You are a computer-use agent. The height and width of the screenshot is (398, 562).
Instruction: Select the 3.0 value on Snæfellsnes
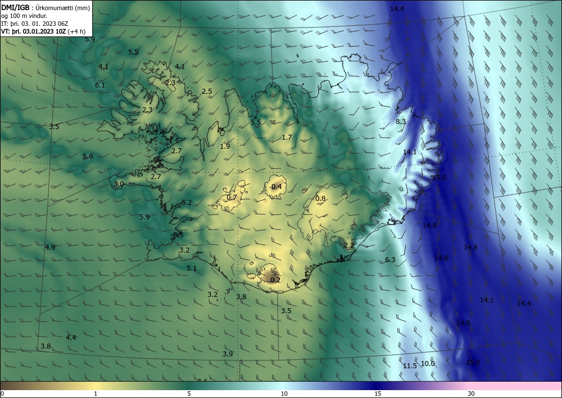point(119,184)
